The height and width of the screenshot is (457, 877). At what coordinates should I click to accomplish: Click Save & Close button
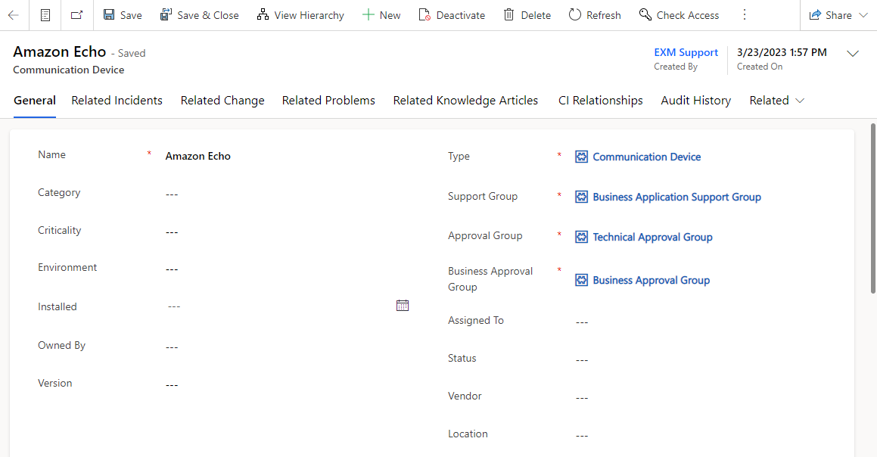[x=199, y=15]
